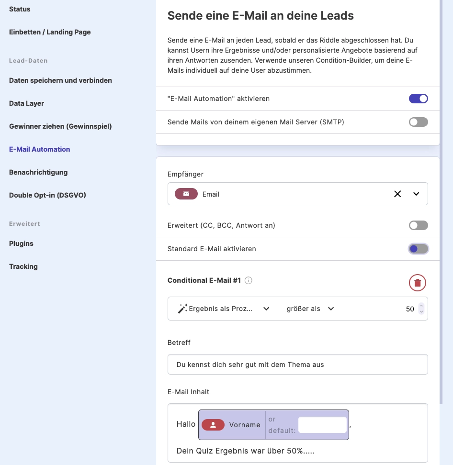Change the 'größer als' comparison dropdown
The height and width of the screenshot is (465, 453).
pyautogui.click(x=330, y=309)
